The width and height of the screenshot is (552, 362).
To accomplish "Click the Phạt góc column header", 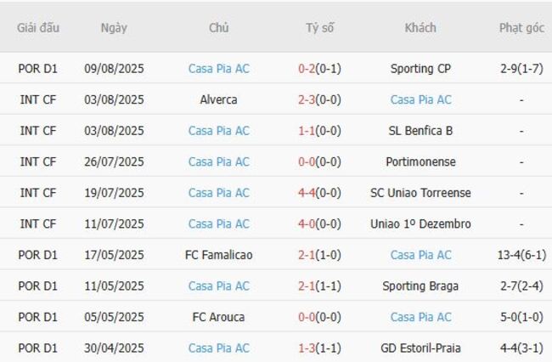I will (521, 28).
